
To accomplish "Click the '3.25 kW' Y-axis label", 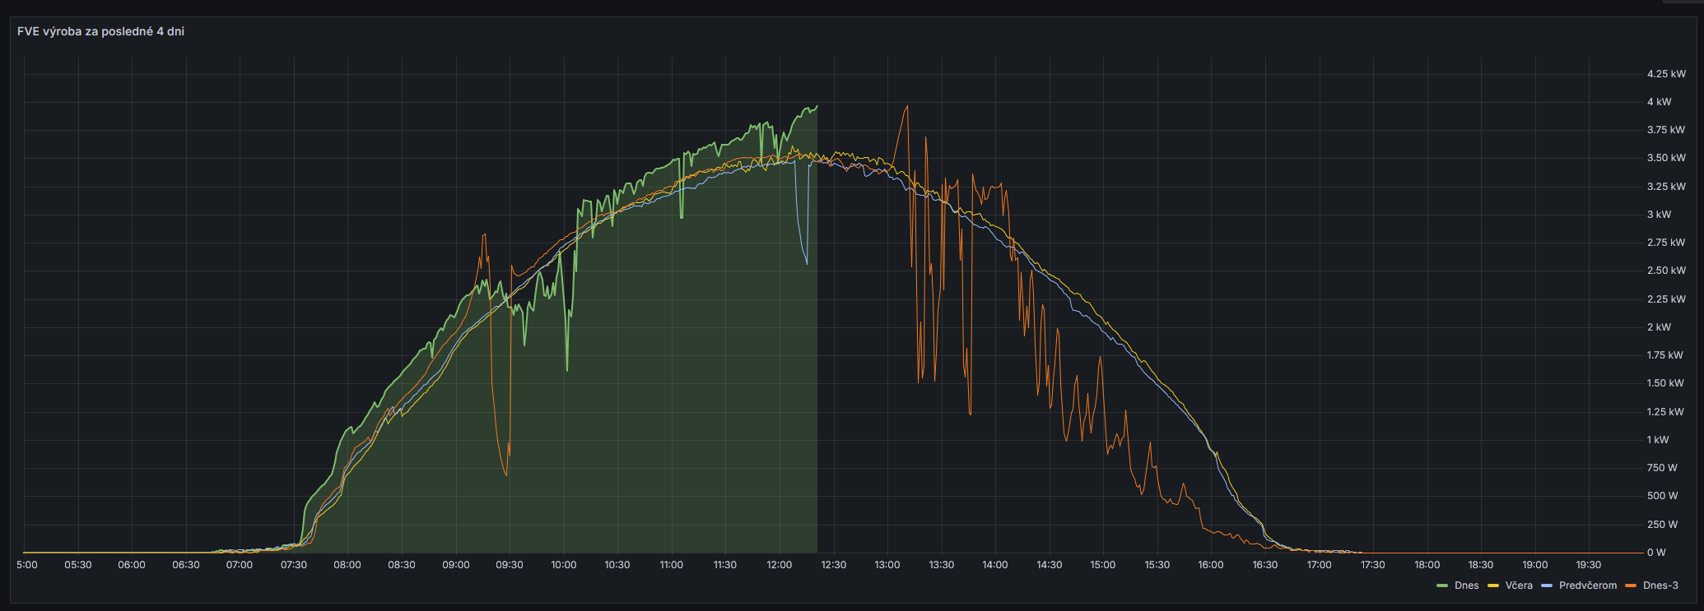I will click(x=1666, y=187).
